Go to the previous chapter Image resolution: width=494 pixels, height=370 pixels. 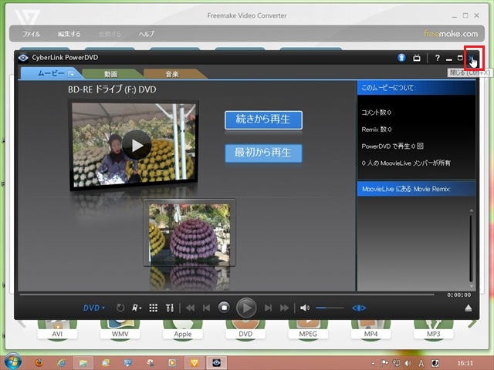coord(206,308)
